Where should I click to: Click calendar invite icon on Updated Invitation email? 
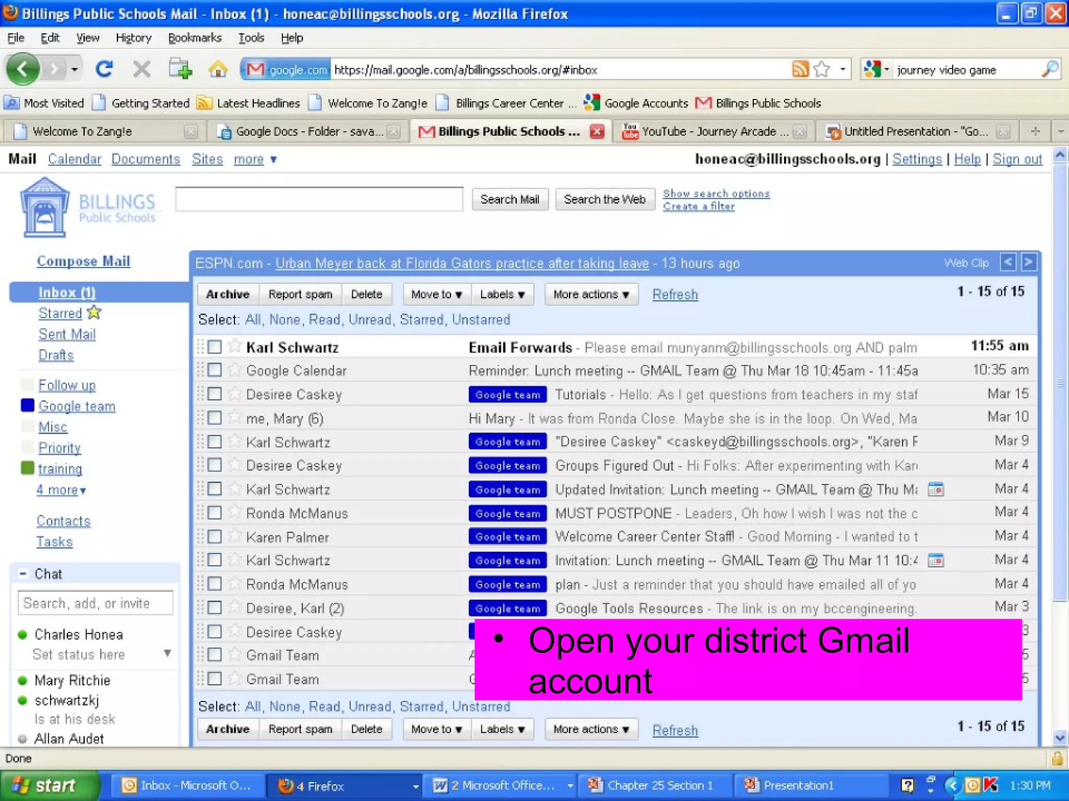936,489
